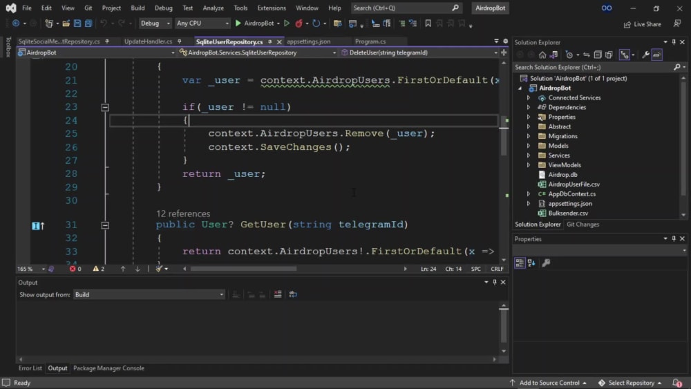The width and height of the screenshot is (691, 389).
Task: Click the warnings triangle indicator
Action: (x=95, y=269)
